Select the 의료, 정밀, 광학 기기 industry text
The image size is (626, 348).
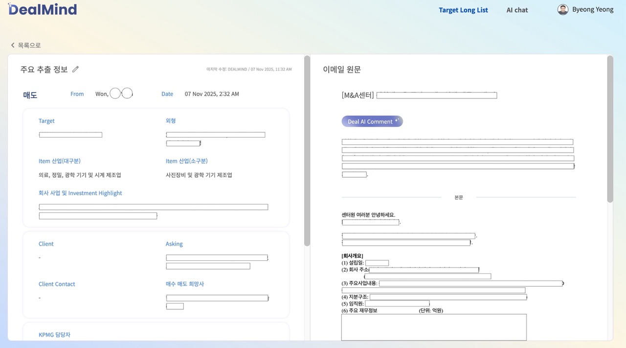tap(80, 175)
